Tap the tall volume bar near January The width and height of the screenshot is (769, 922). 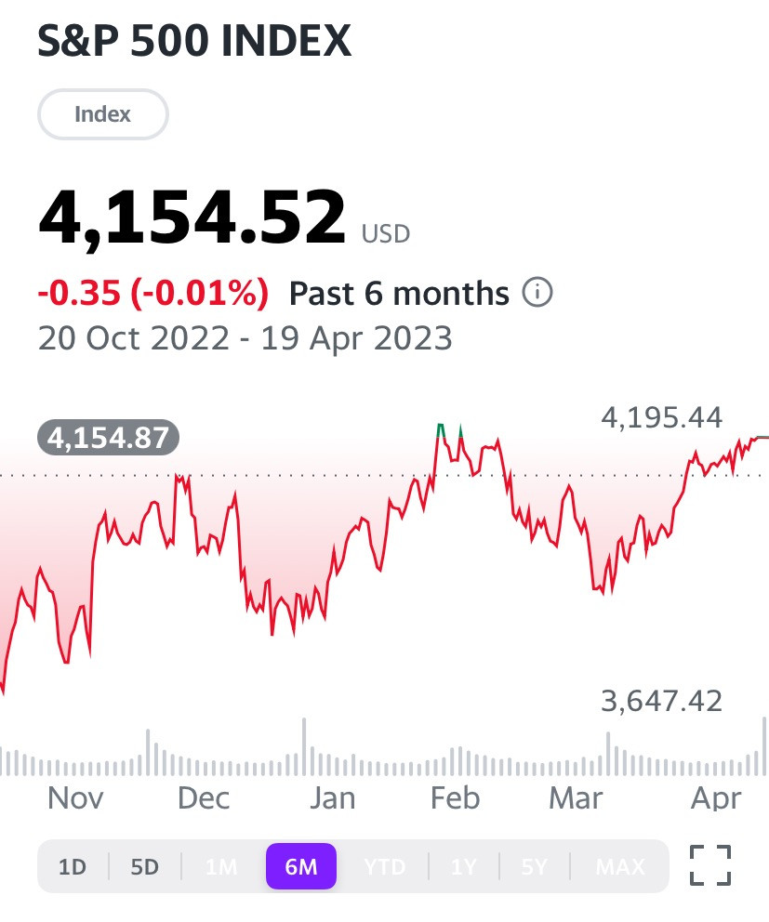click(x=304, y=746)
